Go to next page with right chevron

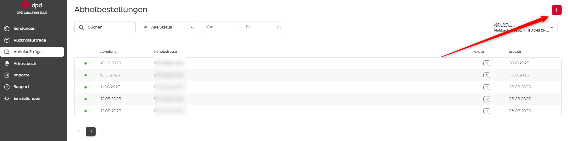[103, 131]
